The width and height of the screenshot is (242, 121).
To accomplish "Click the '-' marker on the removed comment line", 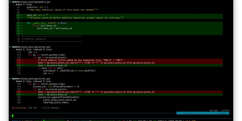I will coord(23,60).
